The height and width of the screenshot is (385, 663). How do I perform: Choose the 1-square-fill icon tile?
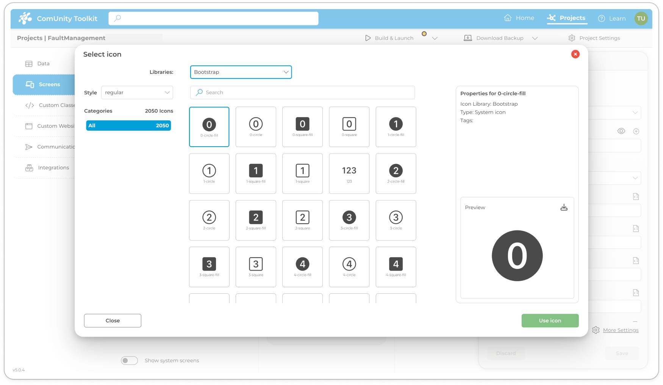pos(256,173)
